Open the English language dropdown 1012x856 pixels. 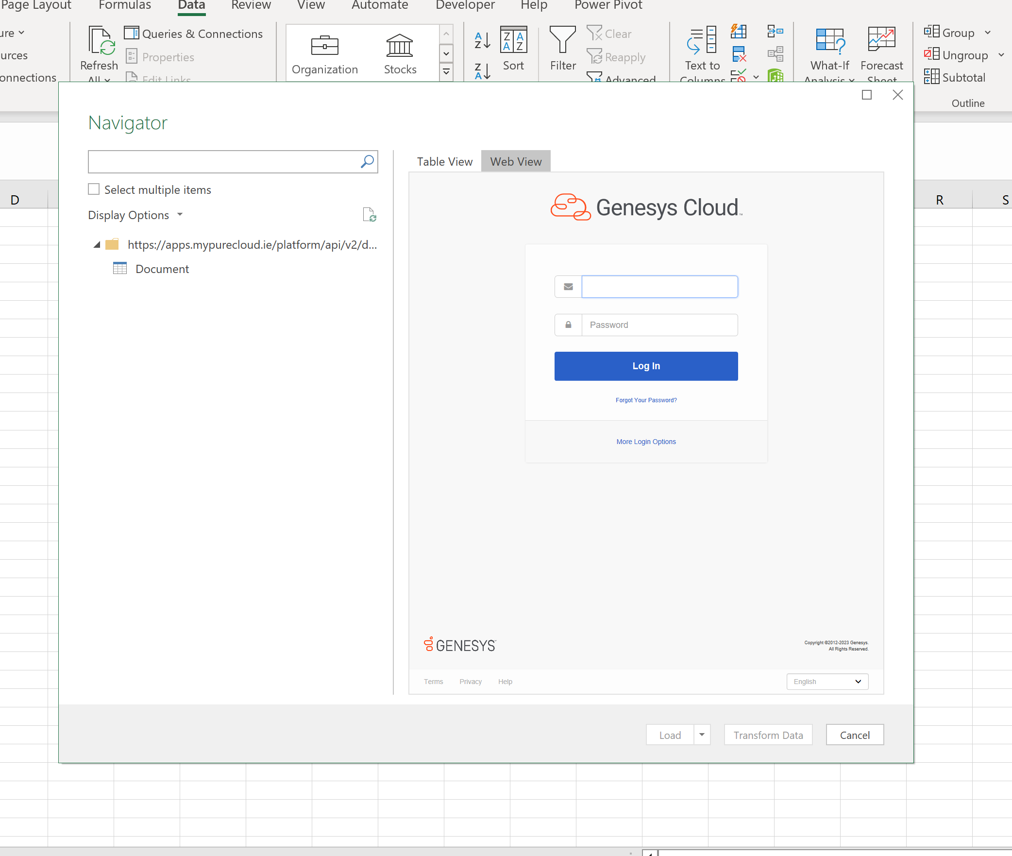tap(827, 682)
